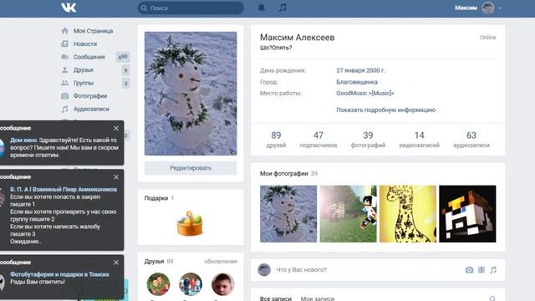
Task: Open Аудиозаписи in sidebar
Action: (91, 109)
